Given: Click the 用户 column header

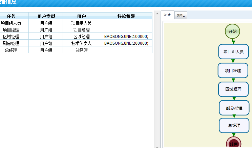Looking at the screenshot, I should coord(81,16).
